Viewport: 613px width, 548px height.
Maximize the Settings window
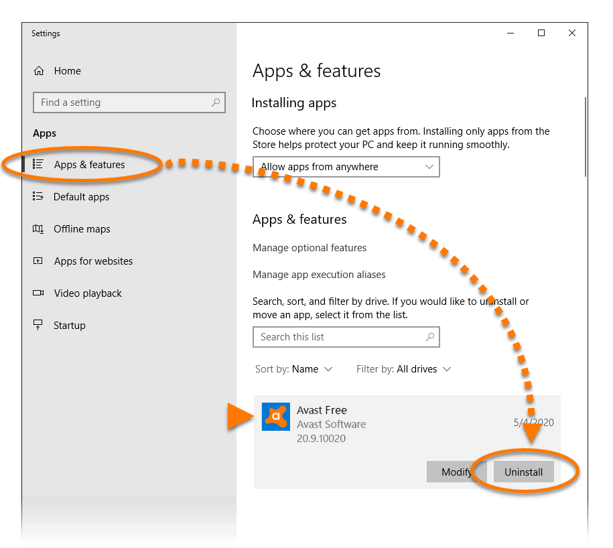(541, 33)
